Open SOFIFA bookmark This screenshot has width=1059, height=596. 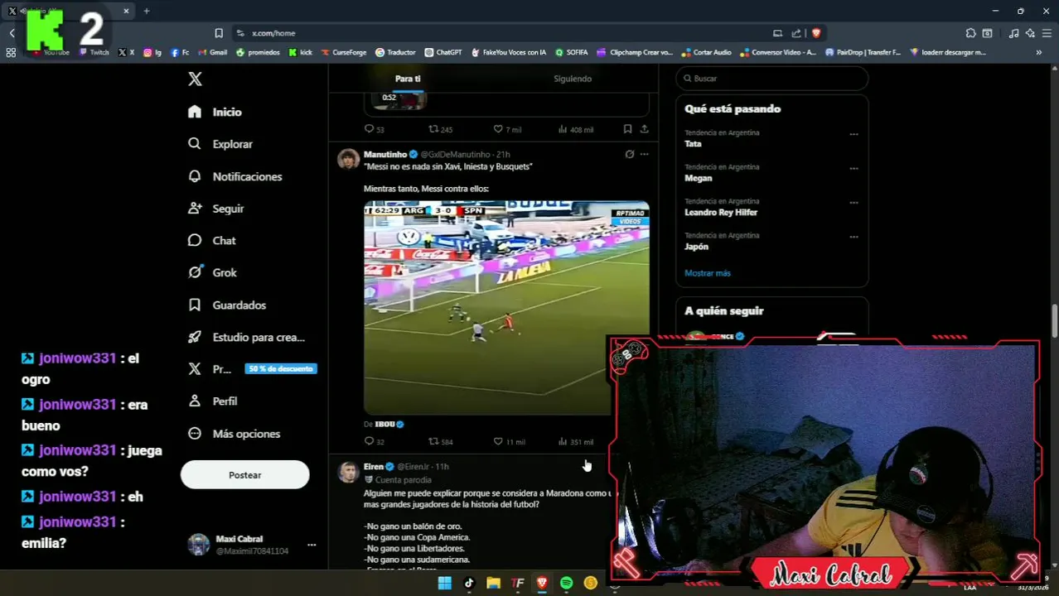pyautogui.click(x=572, y=52)
